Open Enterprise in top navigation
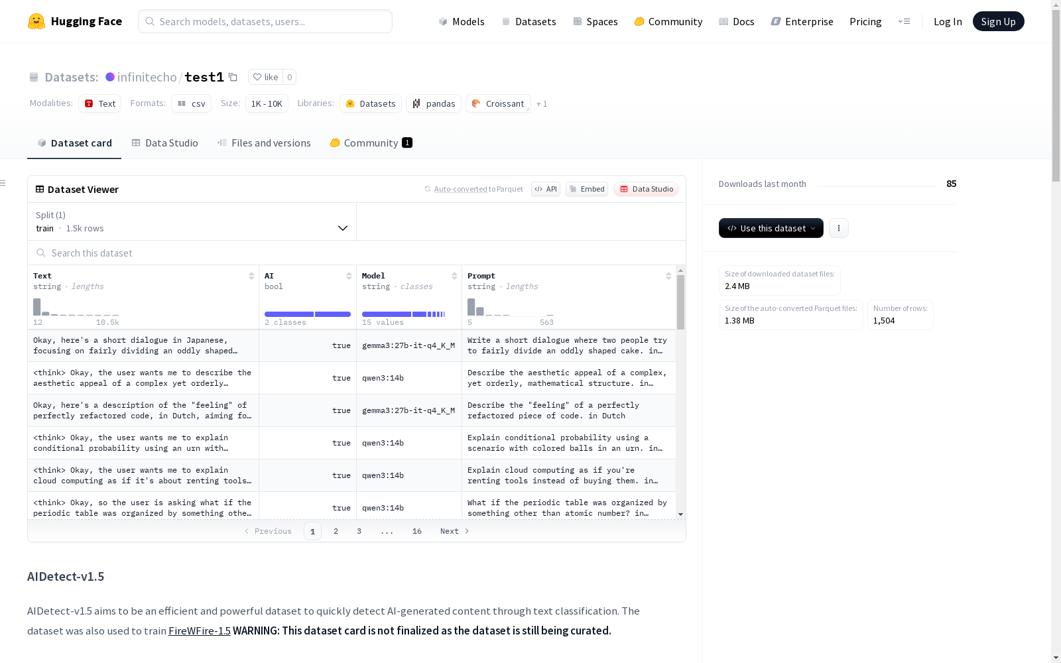 [x=802, y=21]
